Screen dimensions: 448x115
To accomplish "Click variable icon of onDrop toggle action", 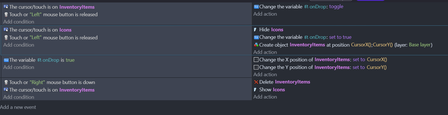I will 256,7.
